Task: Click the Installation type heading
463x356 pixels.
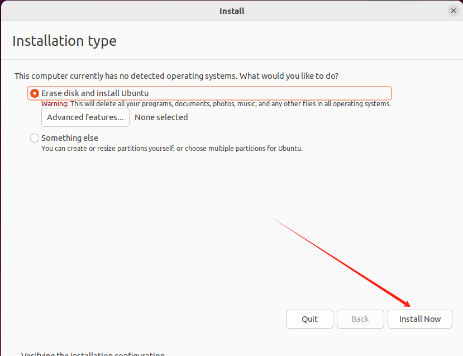Action: 64,41
